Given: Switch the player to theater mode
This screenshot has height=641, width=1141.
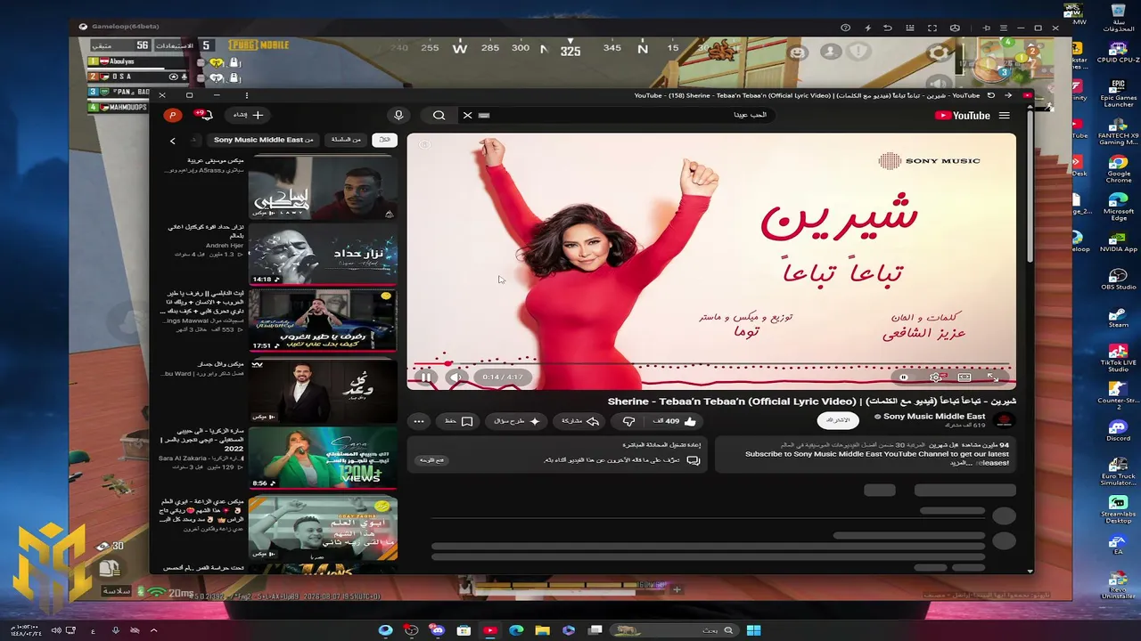Looking at the screenshot, I should (x=965, y=377).
